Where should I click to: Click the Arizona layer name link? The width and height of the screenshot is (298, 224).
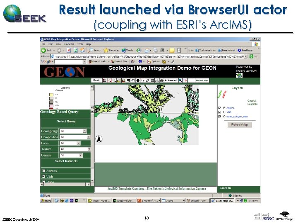click(x=231, y=108)
